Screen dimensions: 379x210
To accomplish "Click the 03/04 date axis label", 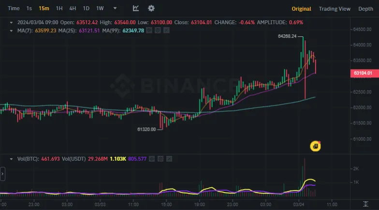I will click(299, 204).
